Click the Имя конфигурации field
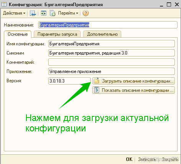The height and width of the screenshot is (164, 181). (111, 44)
